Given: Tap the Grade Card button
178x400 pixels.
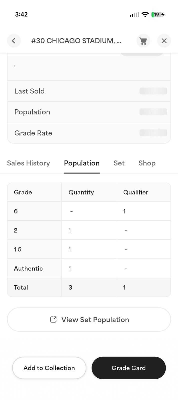Looking at the screenshot, I should 128,368.
